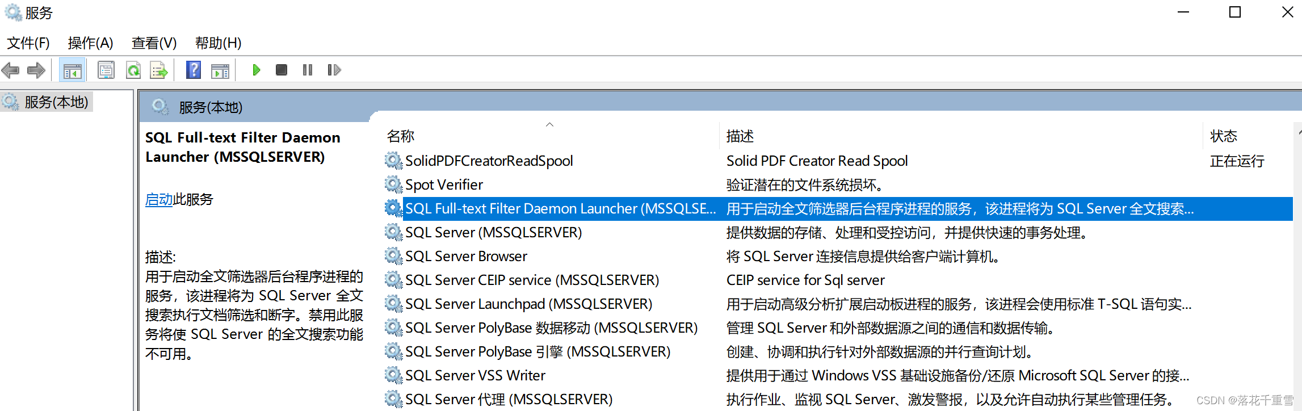The width and height of the screenshot is (1302, 411).
Task: Click the 启动 link to start the service
Action: pos(159,199)
